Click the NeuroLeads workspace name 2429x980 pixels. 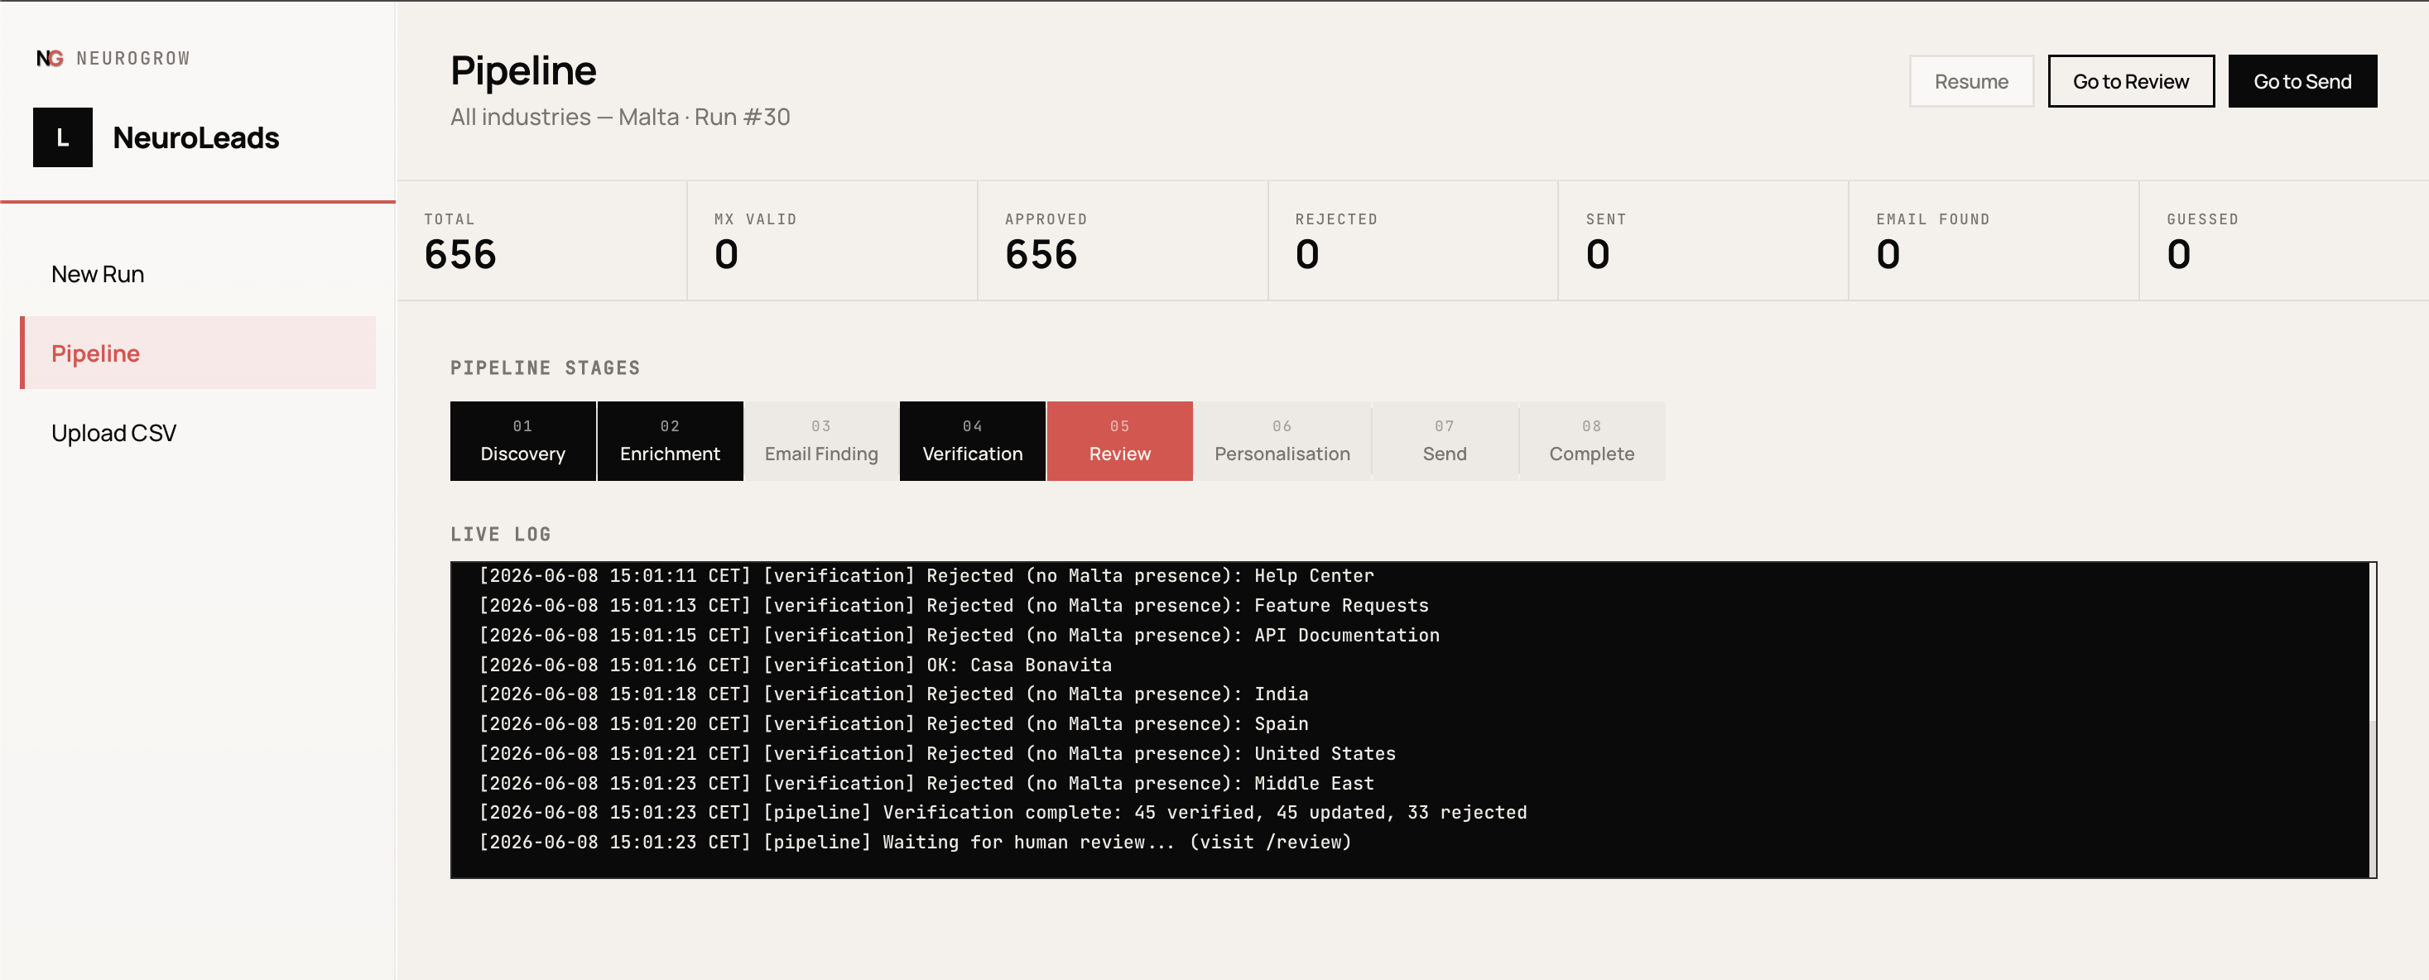(196, 137)
